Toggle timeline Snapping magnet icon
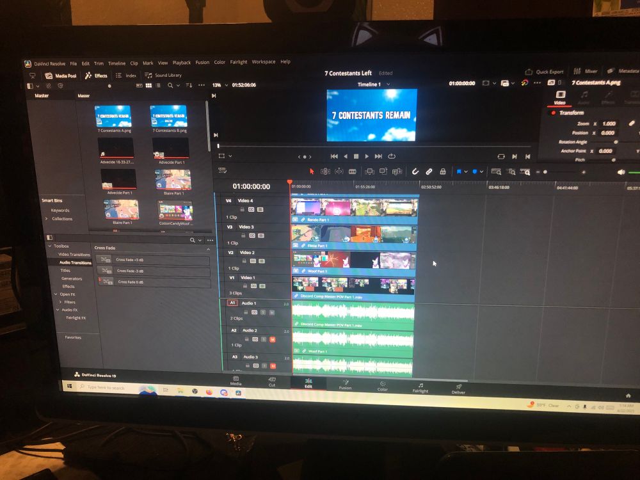The height and width of the screenshot is (480, 640). pos(415,172)
